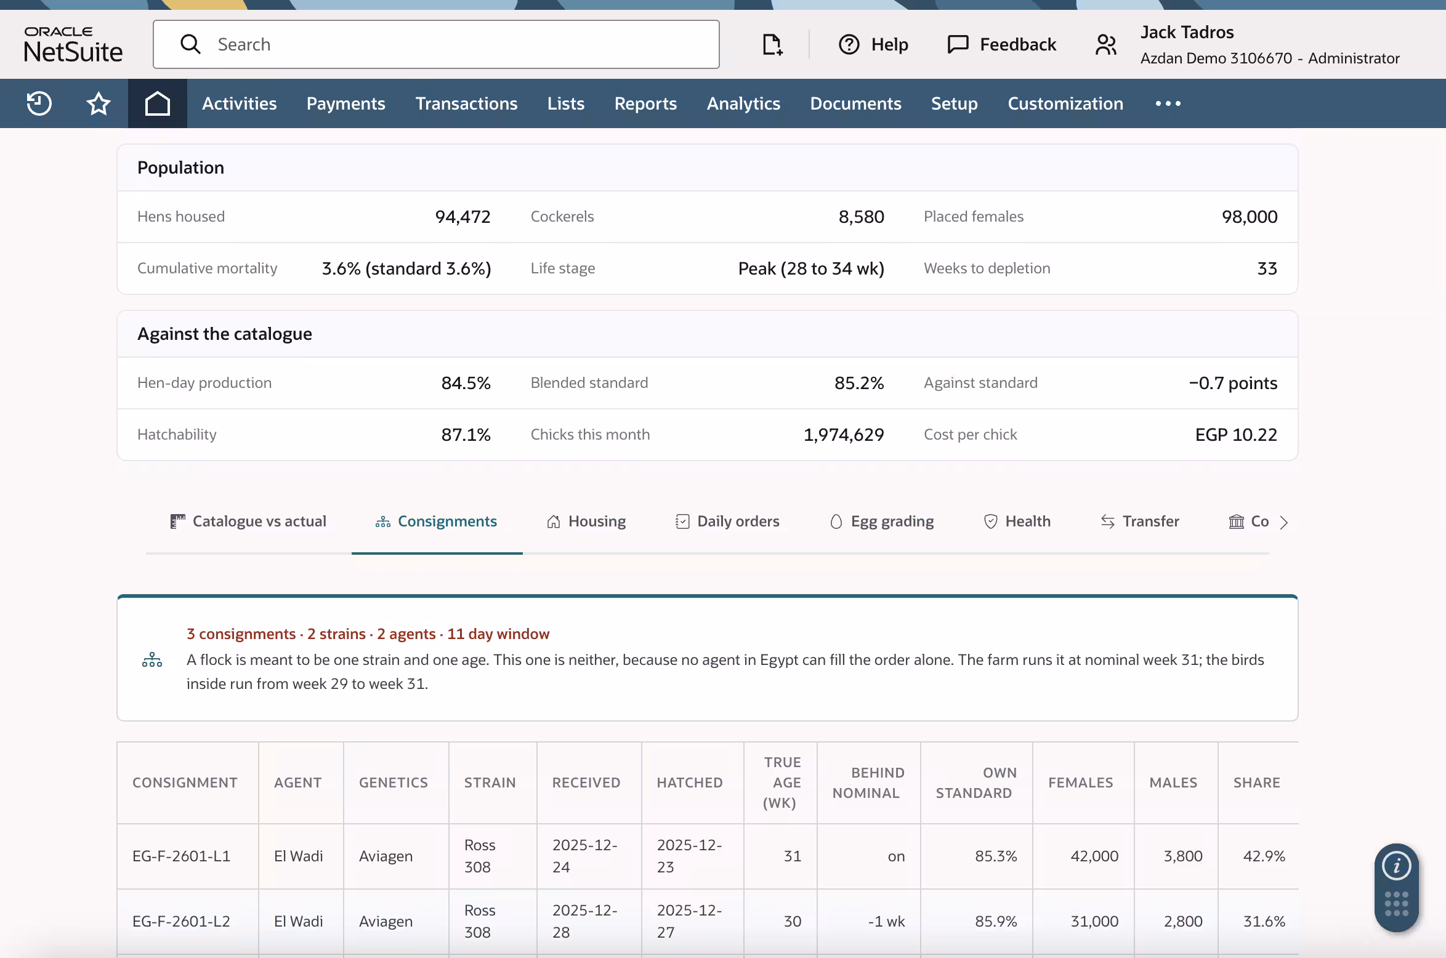Click the magnifier icon in search bar
Image resolution: width=1446 pixels, height=958 pixels.
point(190,44)
